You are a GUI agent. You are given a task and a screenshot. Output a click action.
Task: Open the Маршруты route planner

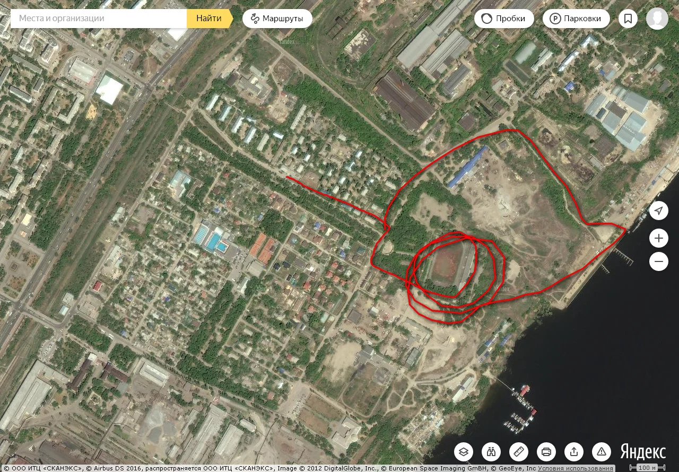[x=277, y=19]
